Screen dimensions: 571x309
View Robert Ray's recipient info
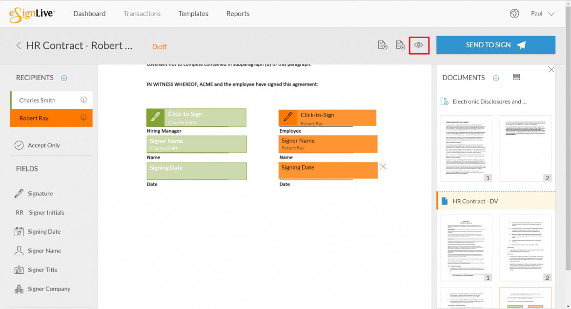pyautogui.click(x=82, y=118)
